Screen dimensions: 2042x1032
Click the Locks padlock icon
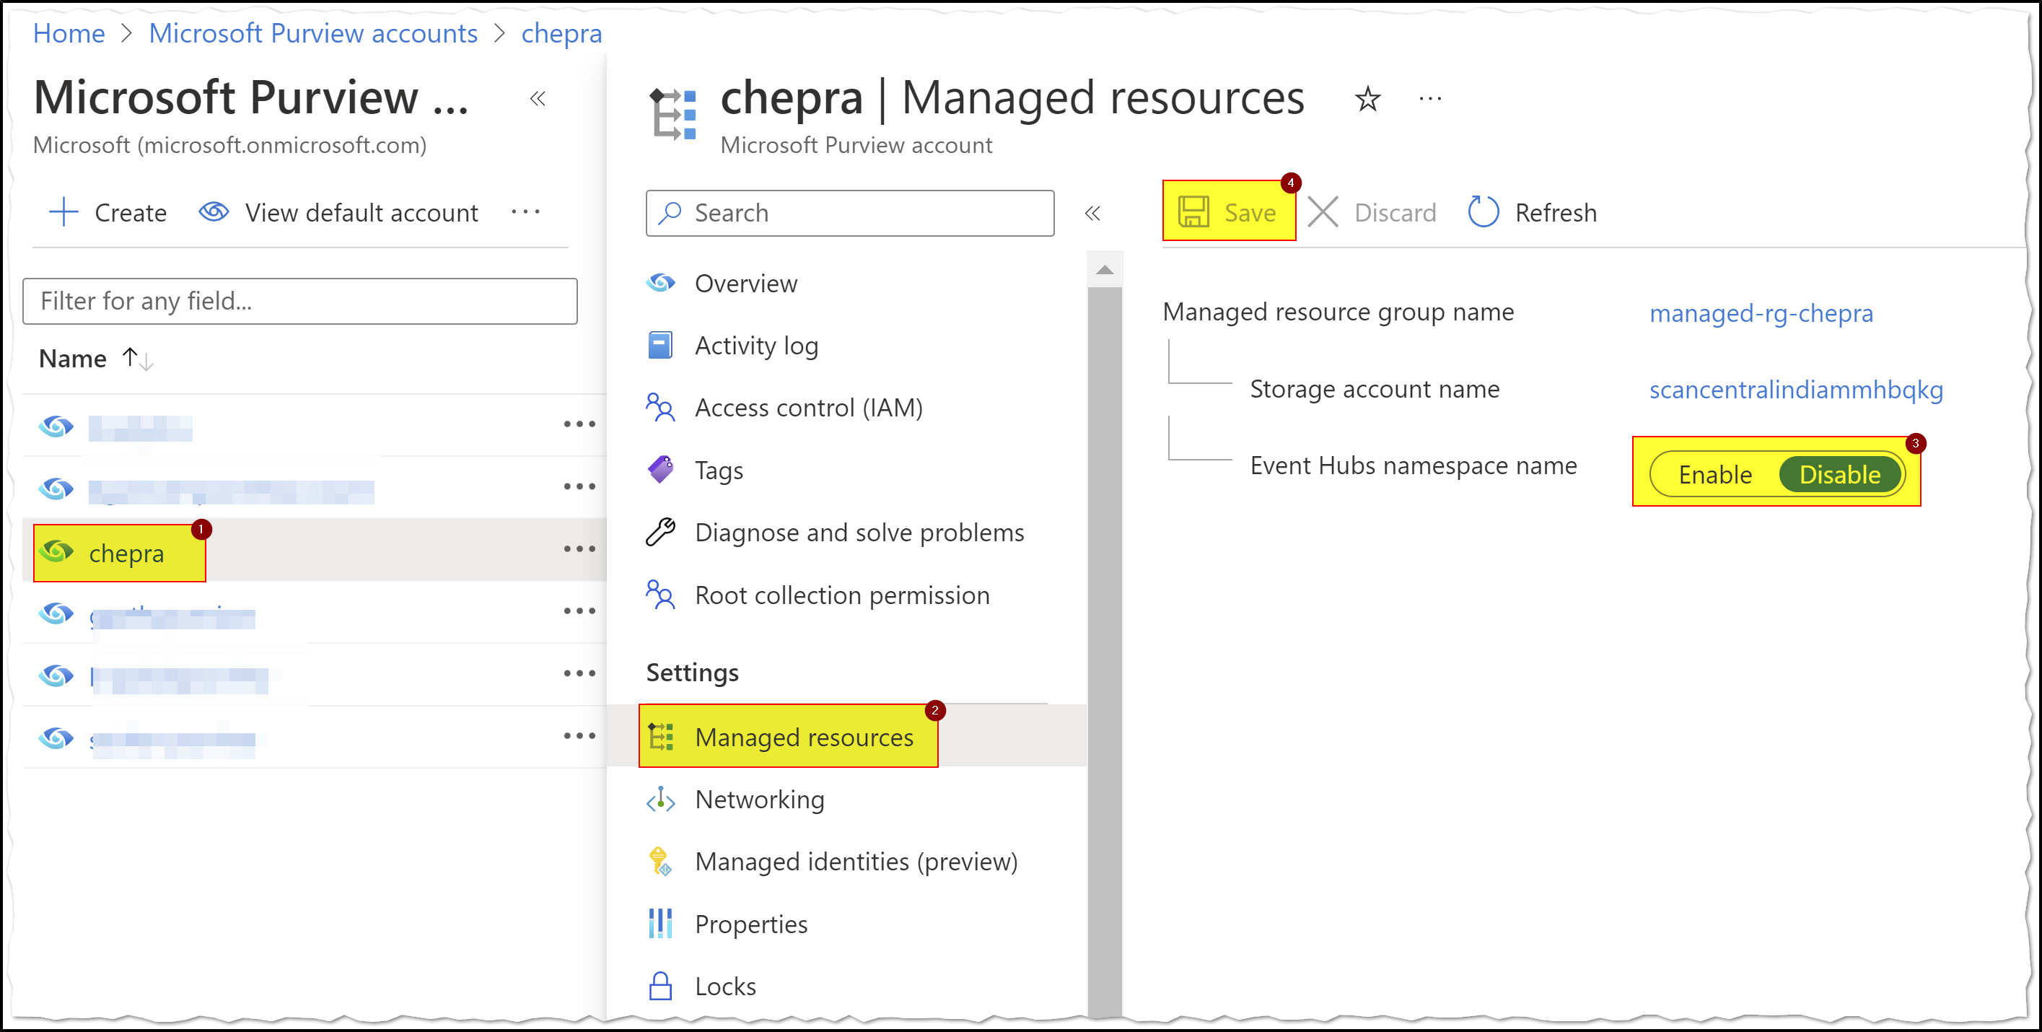click(x=660, y=987)
